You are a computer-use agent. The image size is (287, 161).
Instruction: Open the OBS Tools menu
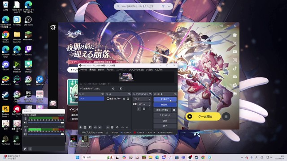[149, 70]
